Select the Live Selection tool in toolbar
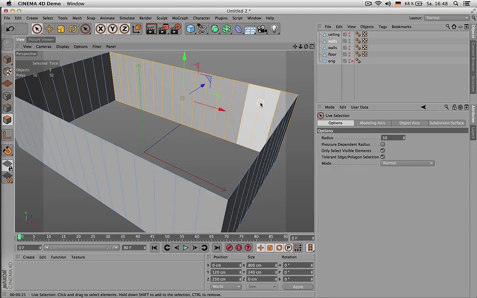The height and width of the screenshot is (298, 477). click(37, 29)
